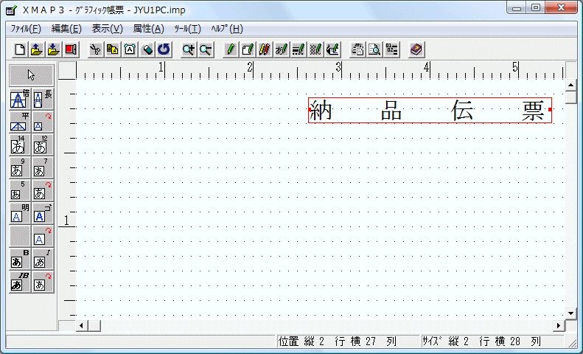
Task: Click status text 位置 縦 2 行 横 27 列
Action: [x=338, y=341]
